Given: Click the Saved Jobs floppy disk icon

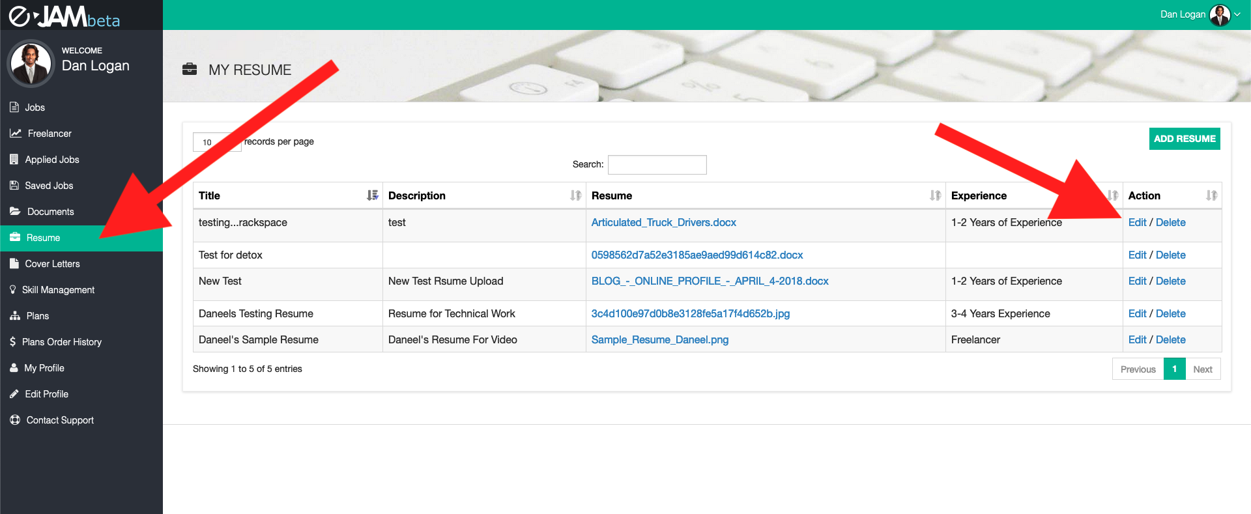Looking at the screenshot, I should [14, 186].
